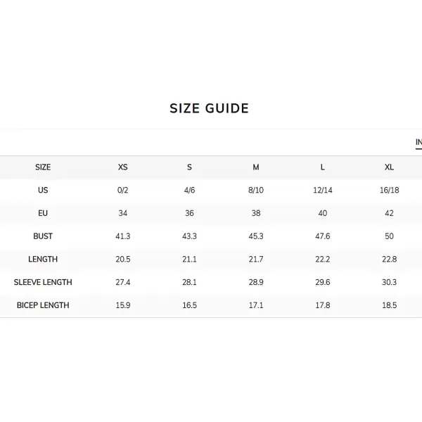Click bicep length value 16.5
Screen dimensions: 422x422
[x=189, y=305]
